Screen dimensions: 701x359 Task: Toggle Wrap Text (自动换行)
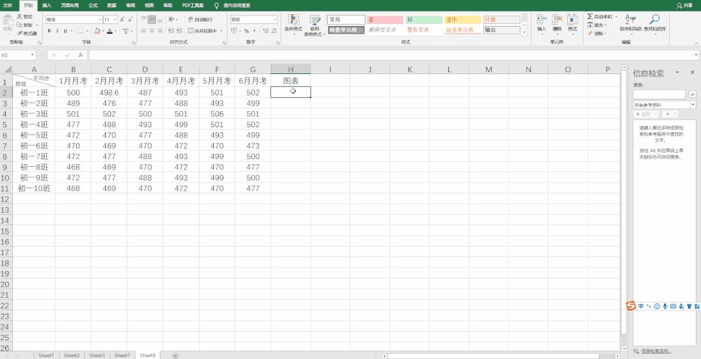coord(200,19)
